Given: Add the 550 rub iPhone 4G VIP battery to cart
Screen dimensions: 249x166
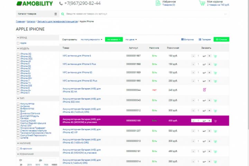Looking at the screenshot, I should point(215,131).
